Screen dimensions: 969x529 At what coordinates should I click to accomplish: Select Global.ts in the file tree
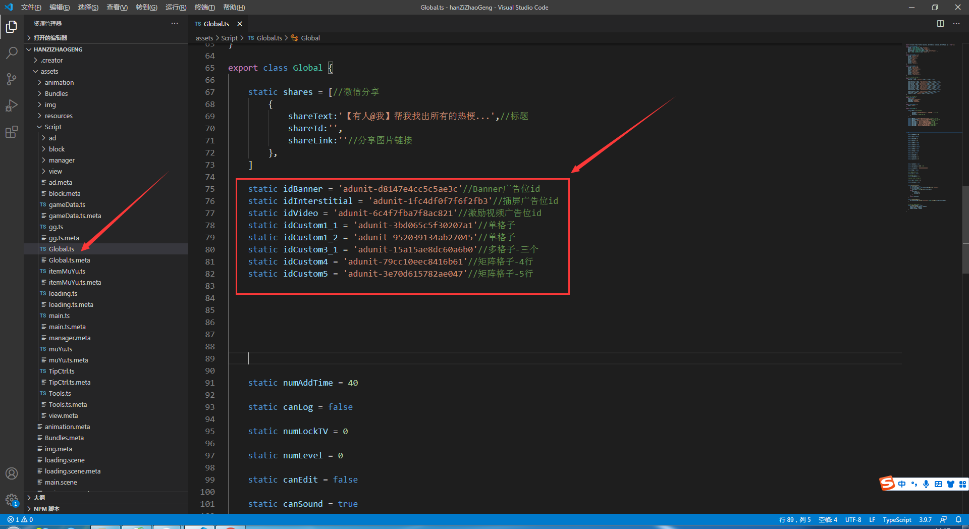106,249
